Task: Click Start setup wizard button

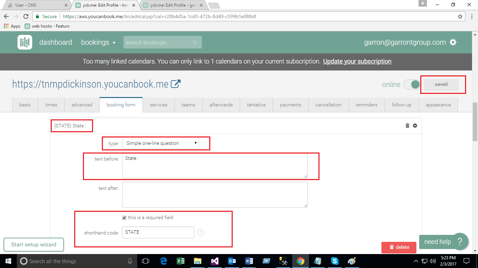Action: click(x=34, y=245)
